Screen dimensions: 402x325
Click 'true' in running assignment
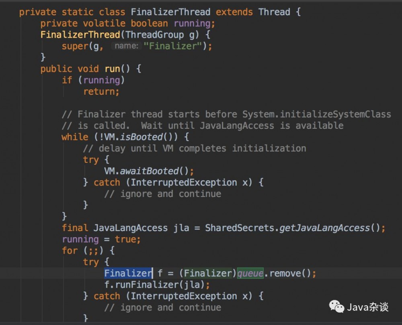[125, 239]
